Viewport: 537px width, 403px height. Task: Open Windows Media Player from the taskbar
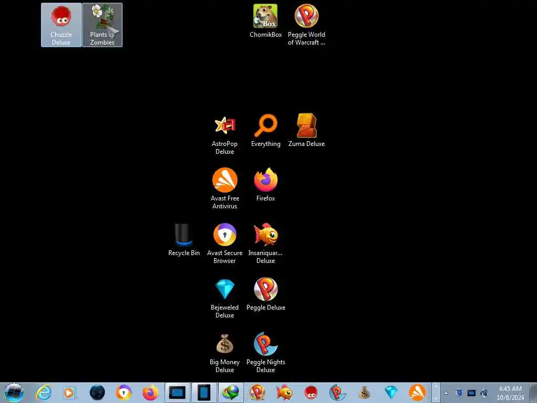70,393
